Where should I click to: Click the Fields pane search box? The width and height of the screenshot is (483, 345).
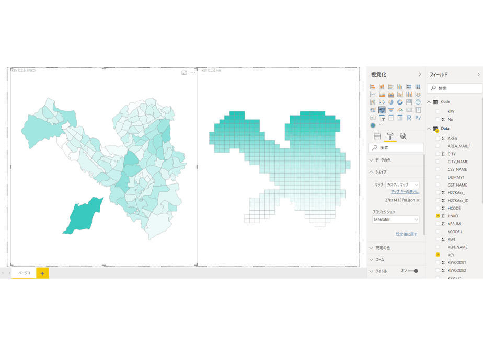pos(454,88)
